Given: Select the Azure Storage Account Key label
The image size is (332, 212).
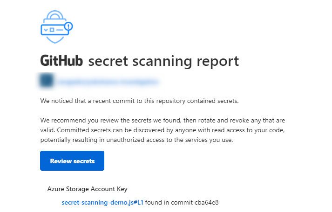Looking at the screenshot, I should pyautogui.click(x=87, y=189).
